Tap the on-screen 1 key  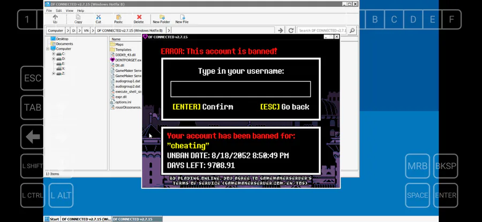click(x=27, y=19)
